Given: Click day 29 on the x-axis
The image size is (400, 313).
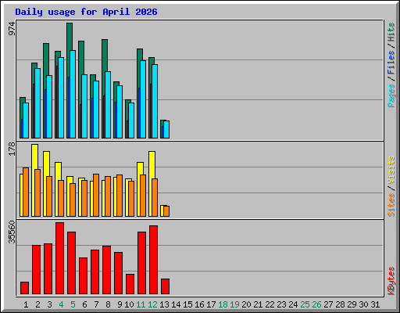Looking at the screenshot, I should pyautogui.click(x=352, y=304).
